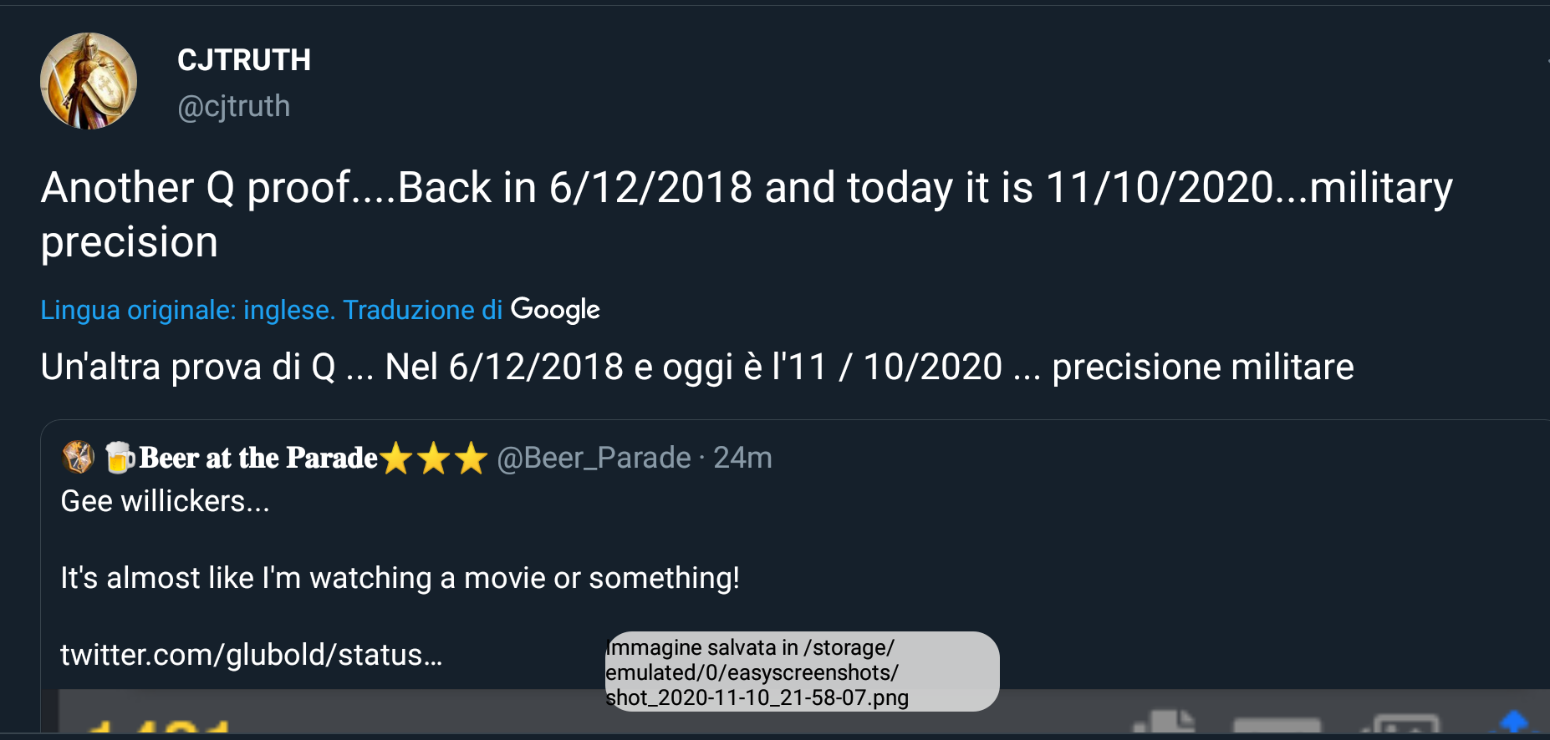Click the 'Beer at the Parade' name
The width and height of the screenshot is (1550, 740).
(x=258, y=458)
